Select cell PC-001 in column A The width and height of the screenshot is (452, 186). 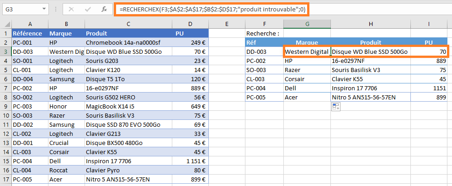[30, 42]
